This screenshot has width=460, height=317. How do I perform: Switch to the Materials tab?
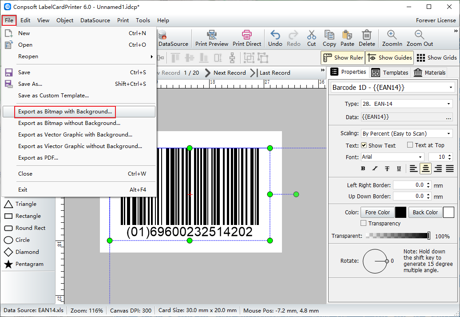click(x=429, y=72)
